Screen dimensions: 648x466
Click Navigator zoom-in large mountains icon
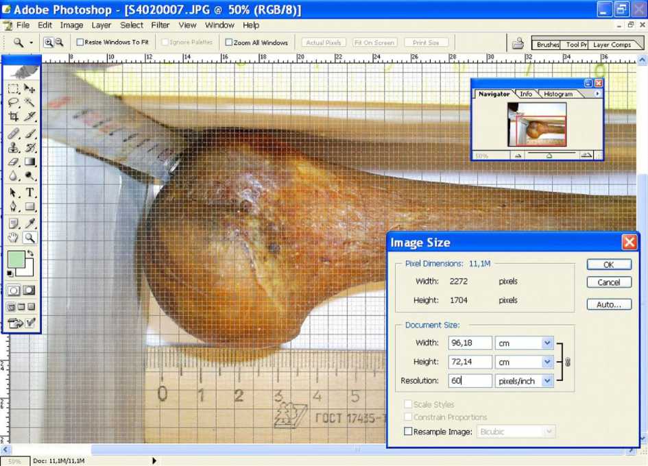[586, 156]
